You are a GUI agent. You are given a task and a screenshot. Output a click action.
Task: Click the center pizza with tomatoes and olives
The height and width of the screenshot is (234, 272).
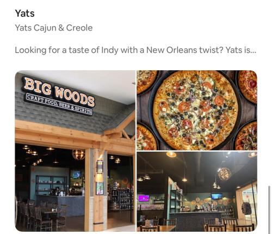(x=195, y=110)
